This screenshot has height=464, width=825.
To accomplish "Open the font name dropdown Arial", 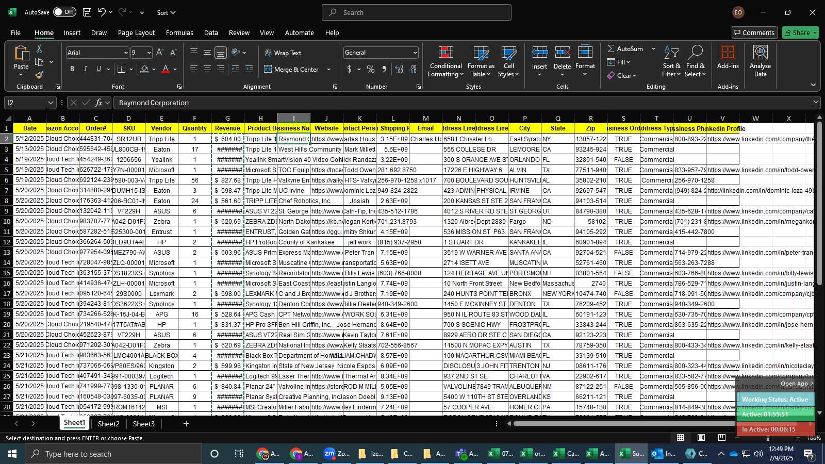I will pos(125,53).
